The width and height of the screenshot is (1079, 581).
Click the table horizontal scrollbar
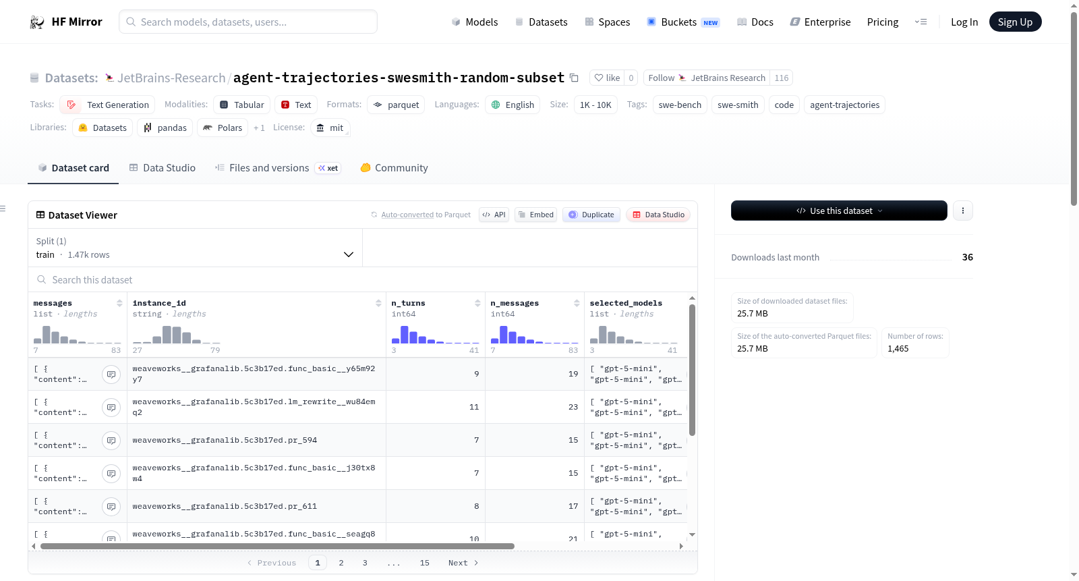coord(277,546)
